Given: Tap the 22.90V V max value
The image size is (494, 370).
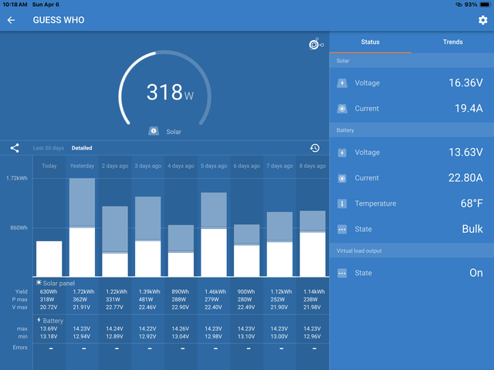Looking at the screenshot, I should point(180,307).
